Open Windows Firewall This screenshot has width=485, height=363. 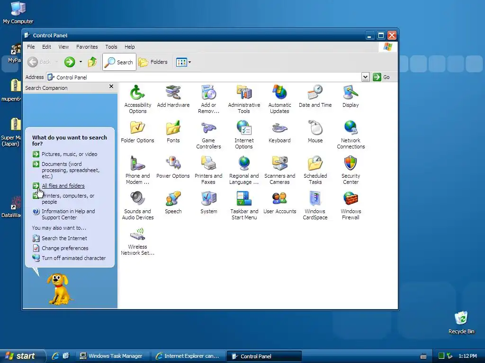coord(351,206)
